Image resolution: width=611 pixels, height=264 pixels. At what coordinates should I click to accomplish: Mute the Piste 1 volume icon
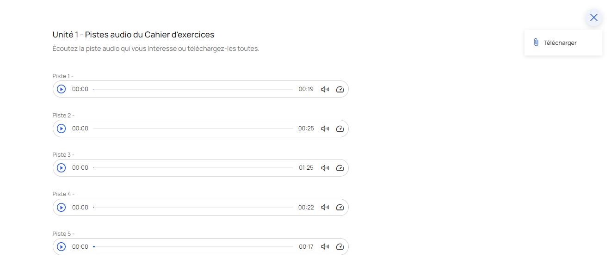click(325, 89)
